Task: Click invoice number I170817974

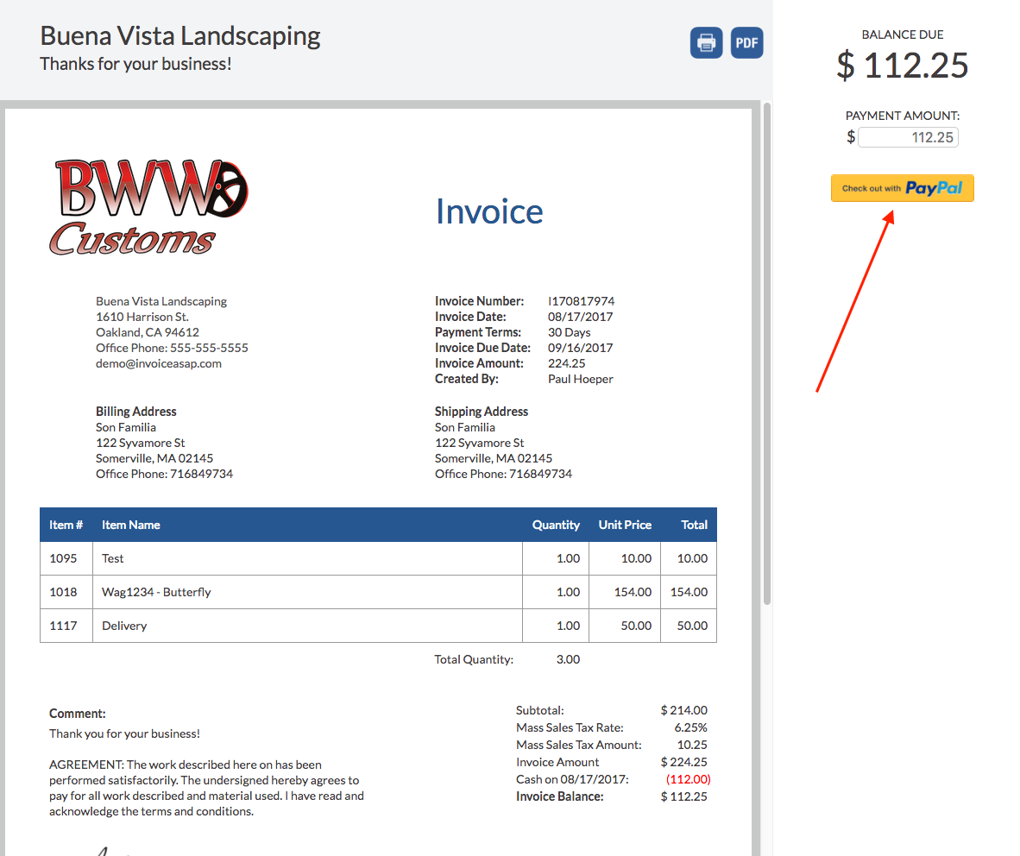Action: [581, 301]
